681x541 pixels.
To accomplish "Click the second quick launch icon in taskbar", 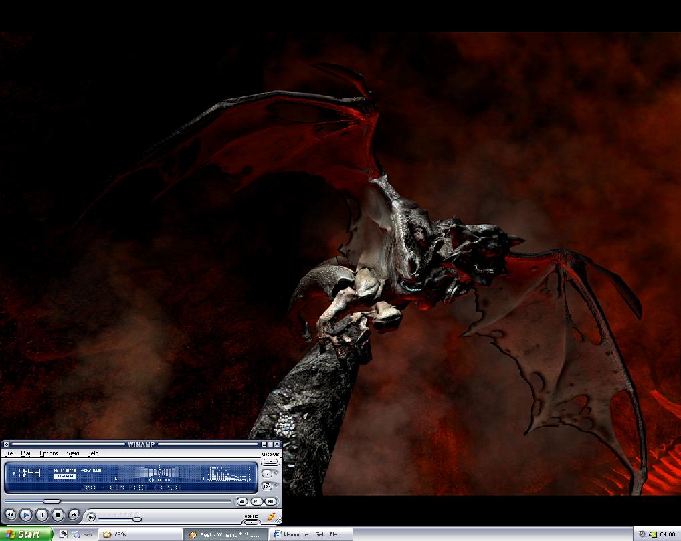I will (76, 534).
